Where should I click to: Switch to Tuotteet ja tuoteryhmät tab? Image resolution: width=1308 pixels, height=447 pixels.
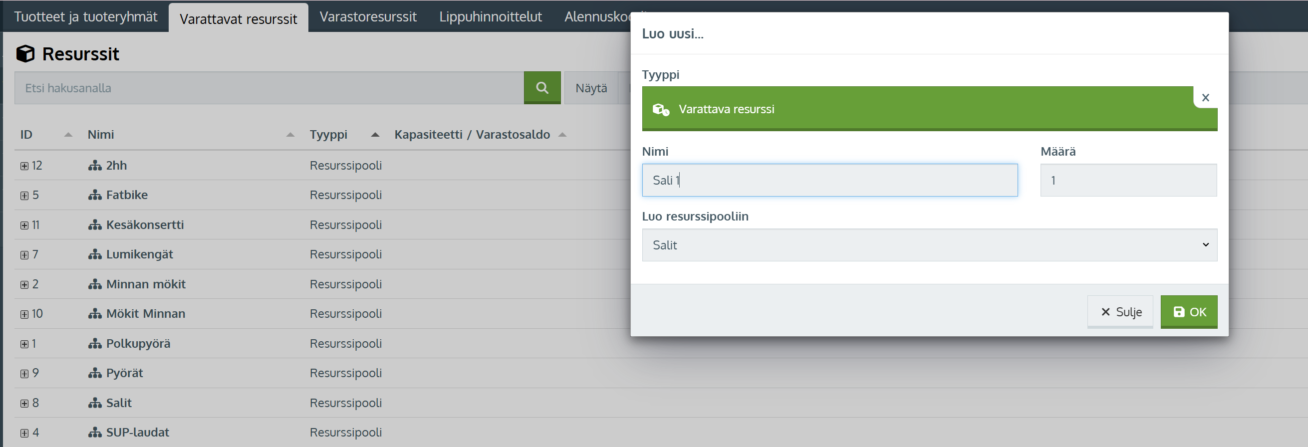[x=86, y=17]
